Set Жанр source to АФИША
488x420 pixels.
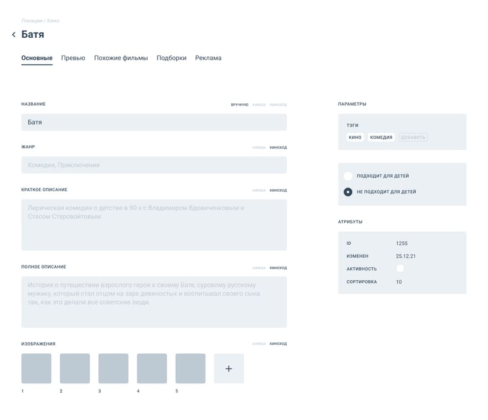[259, 147]
